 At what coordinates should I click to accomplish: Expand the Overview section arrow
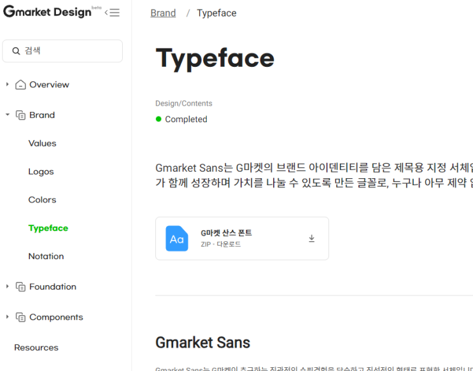pos(7,85)
